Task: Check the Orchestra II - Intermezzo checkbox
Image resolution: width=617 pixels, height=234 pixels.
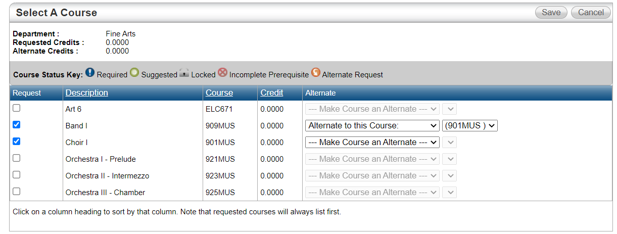Action: (x=17, y=175)
